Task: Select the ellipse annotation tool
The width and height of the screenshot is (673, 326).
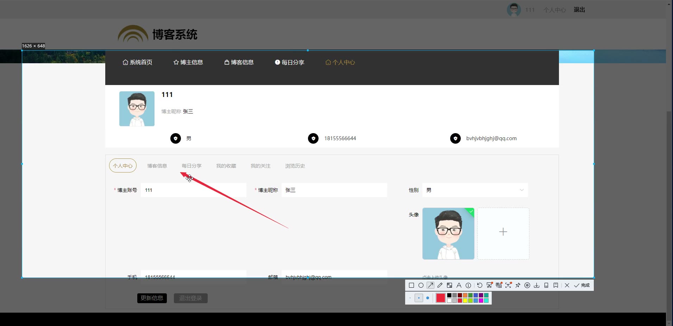Action: pos(421,285)
